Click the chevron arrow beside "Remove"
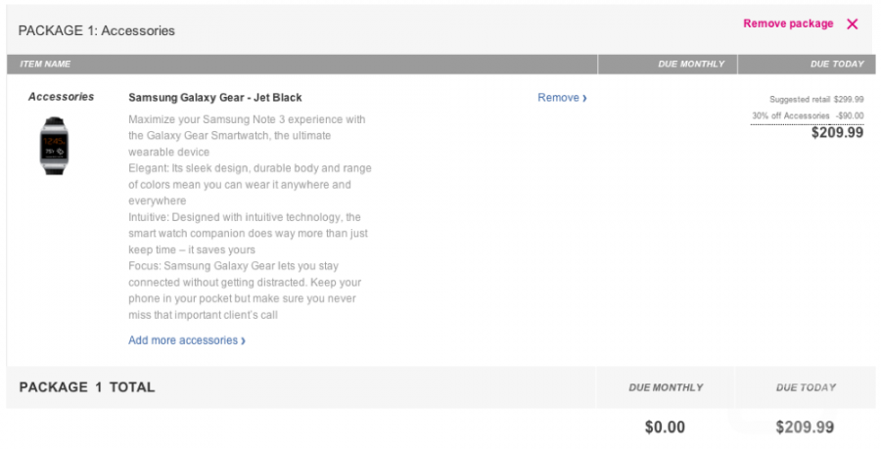881x449 pixels. click(x=585, y=98)
